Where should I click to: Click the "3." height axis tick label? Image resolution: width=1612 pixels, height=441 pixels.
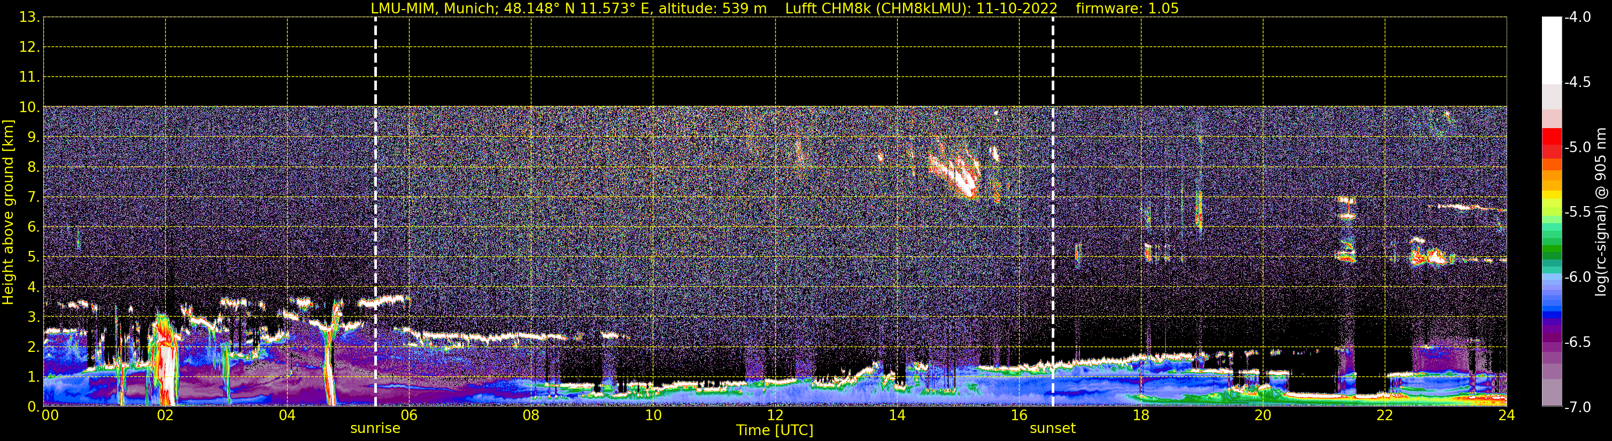pyautogui.click(x=34, y=317)
